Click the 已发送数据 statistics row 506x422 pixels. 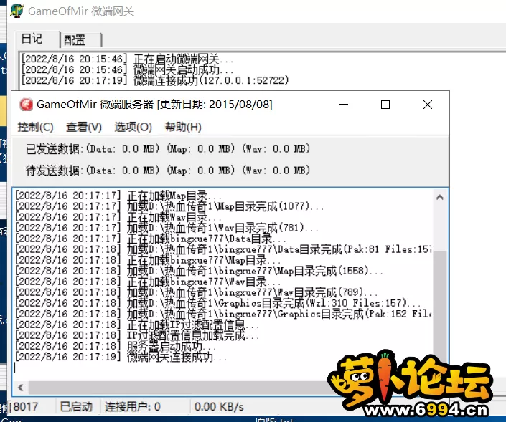(168, 149)
